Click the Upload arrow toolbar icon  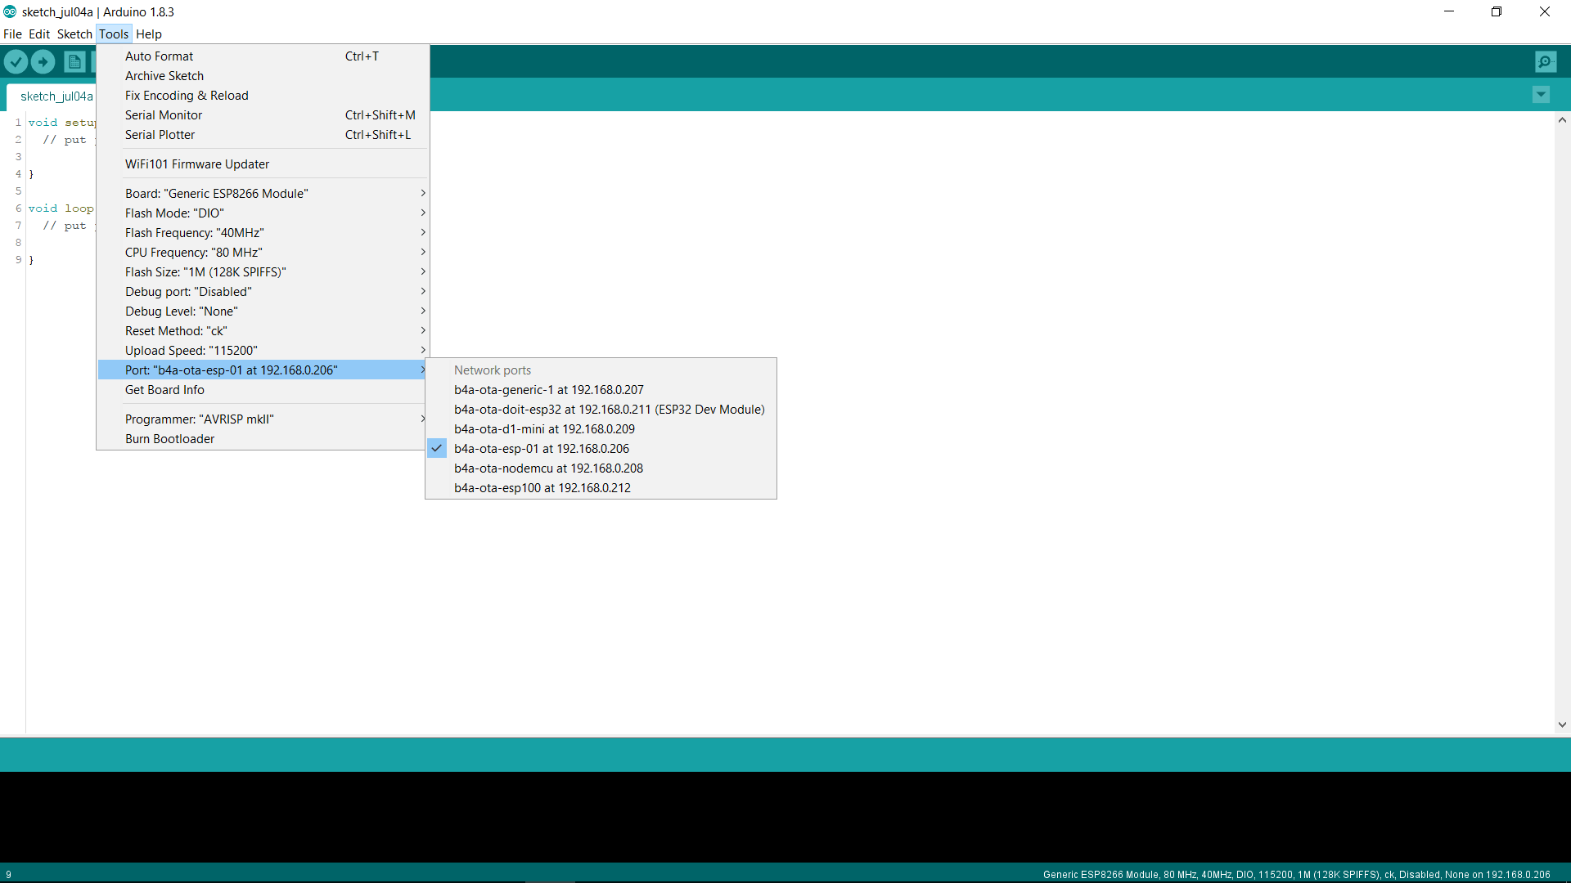(43, 61)
